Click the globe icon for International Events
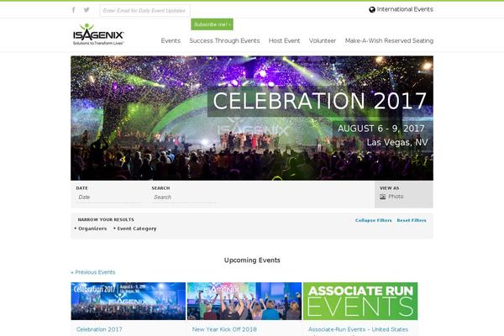 click(372, 9)
